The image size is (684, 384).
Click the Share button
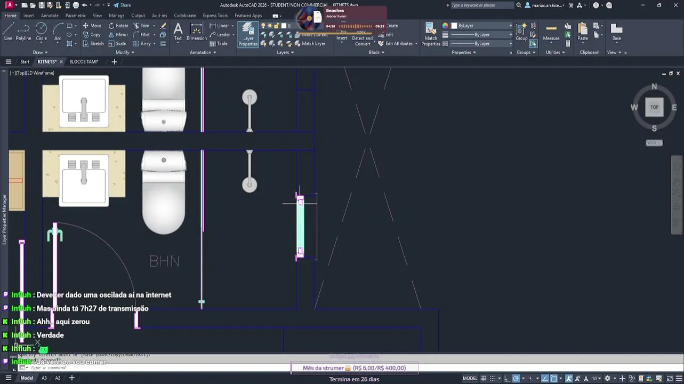(122, 5)
